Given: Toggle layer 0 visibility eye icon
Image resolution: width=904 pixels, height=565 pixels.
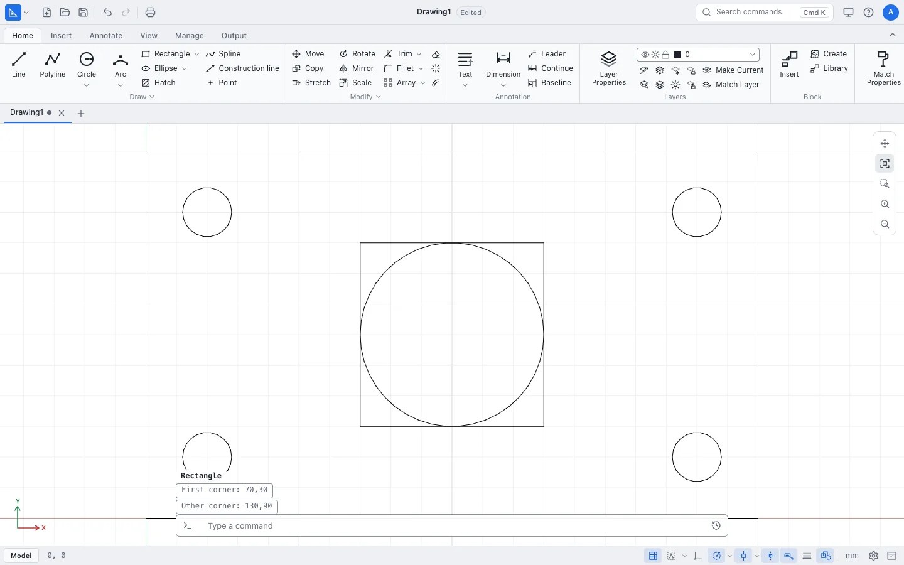Looking at the screenshot, I should (x=645, y=55).
